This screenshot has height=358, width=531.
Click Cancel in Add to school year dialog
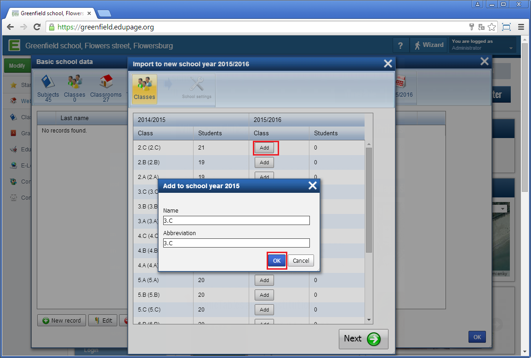pyautogui.click(x=301, y=261)
